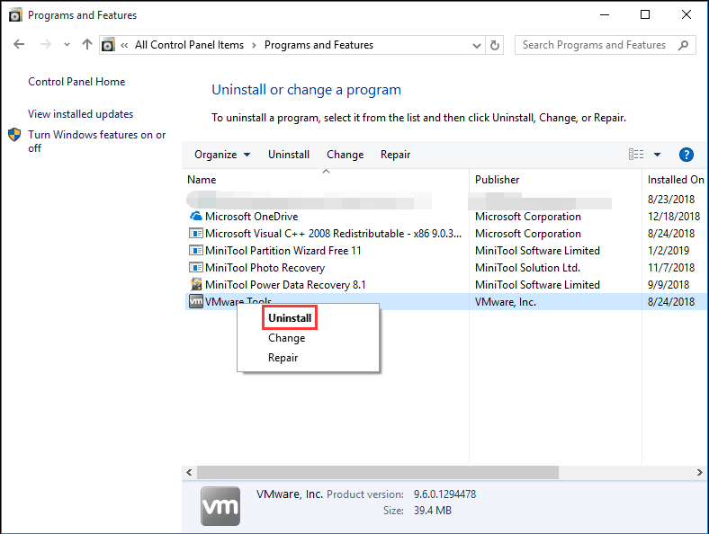Image resolution: width=709 pixels, height=534 pixels.
Task: Select MiniTool Power Data Recovery 8.1
Action: click(x=285, y=285)
